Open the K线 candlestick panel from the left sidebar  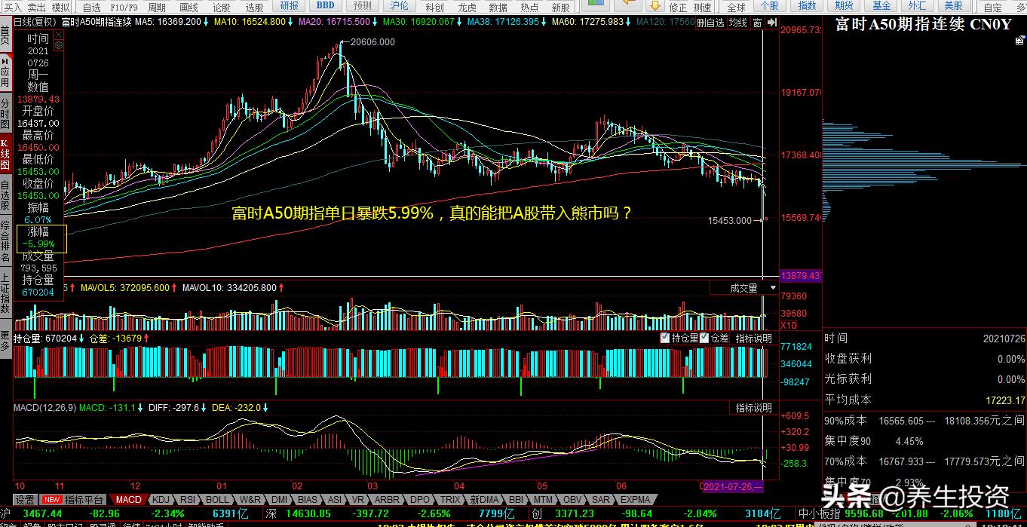[8, 148]
